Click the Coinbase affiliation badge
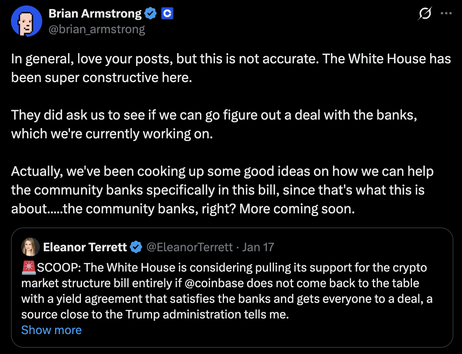462x354 pixels. click(x=167, y=14)
